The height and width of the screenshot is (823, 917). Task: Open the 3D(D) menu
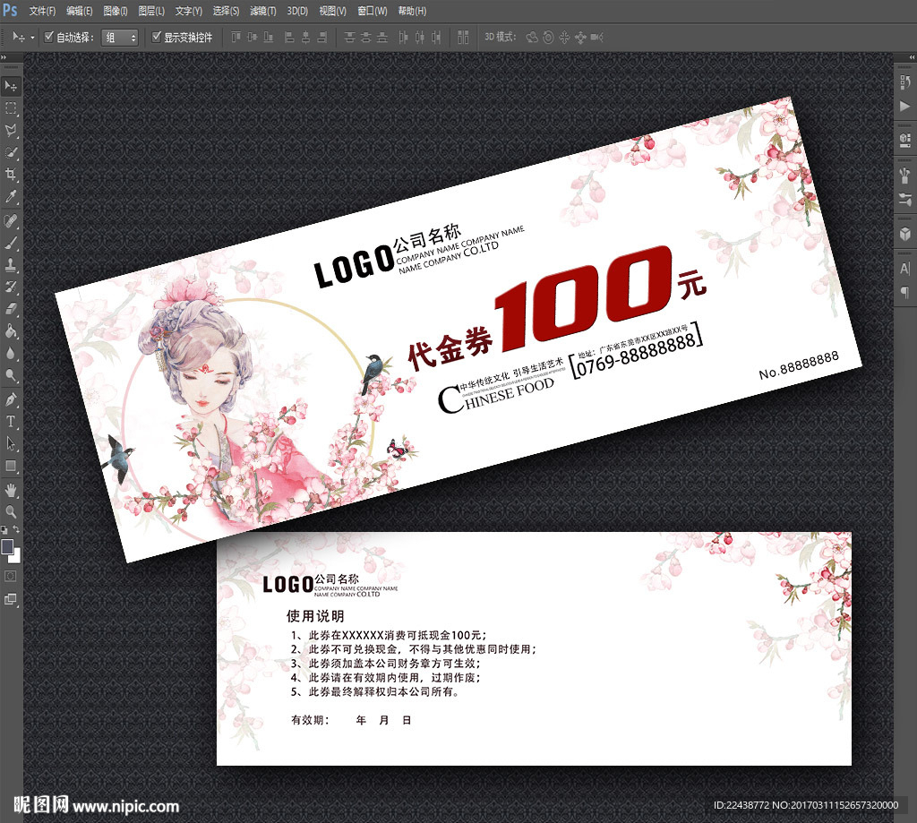297,11
